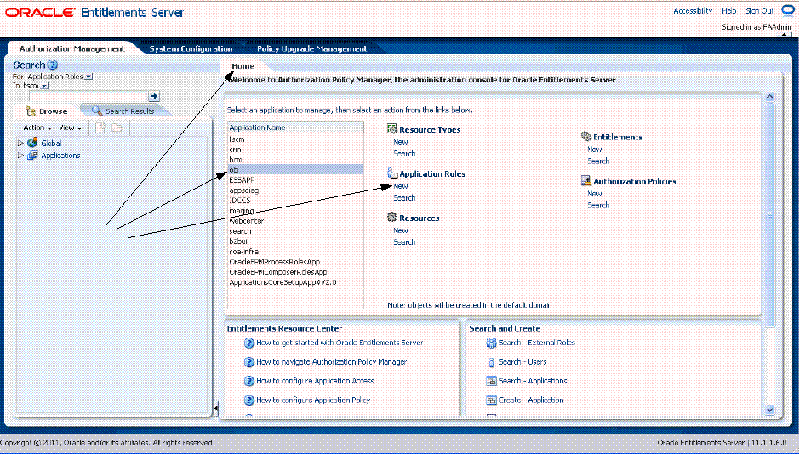Switch to Policy Upgrade Management tab
The image size is (799, 454).
[311, 48]
